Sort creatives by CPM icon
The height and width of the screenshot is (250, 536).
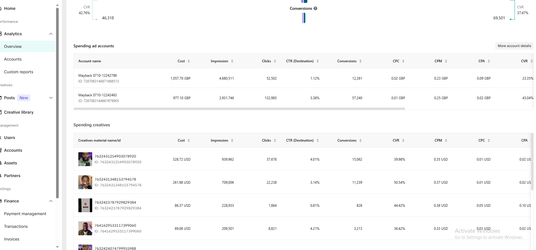[x=446, y=140]
